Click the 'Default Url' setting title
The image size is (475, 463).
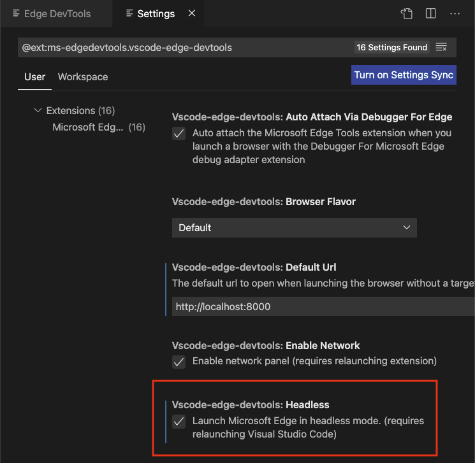tap(254, 267)
